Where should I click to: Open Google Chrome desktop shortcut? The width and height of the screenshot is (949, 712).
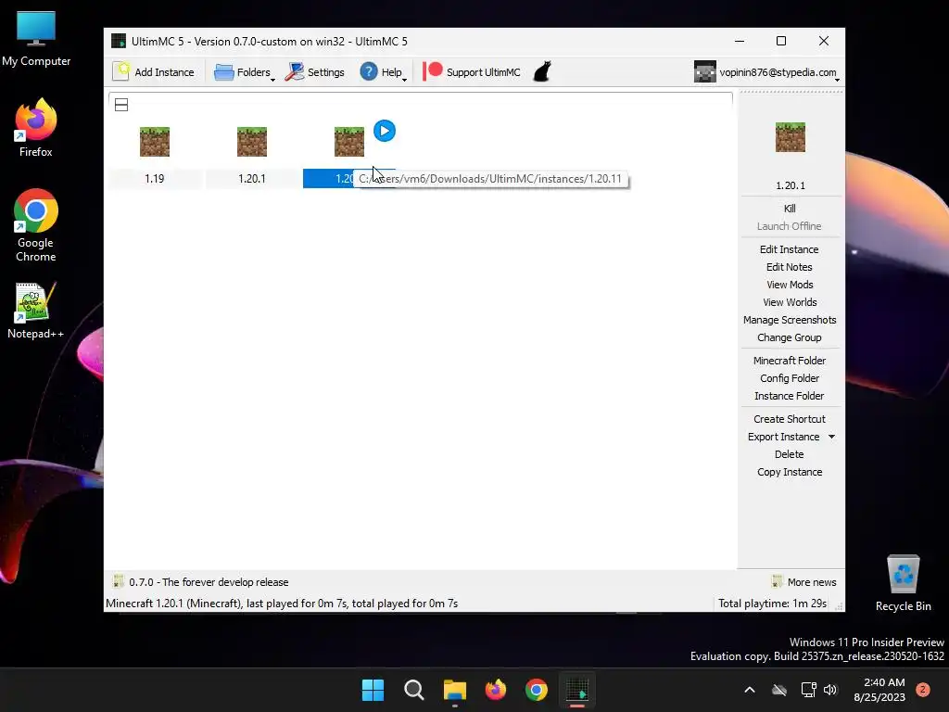coord(36,225)
